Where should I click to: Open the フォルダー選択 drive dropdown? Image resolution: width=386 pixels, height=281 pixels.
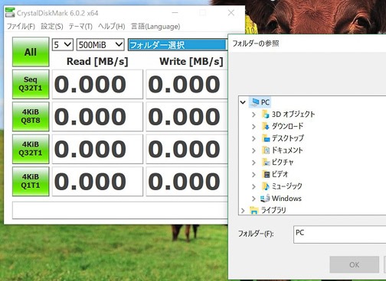178,45
